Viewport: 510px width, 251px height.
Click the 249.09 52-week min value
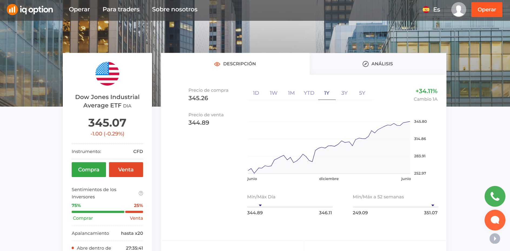pos(360,213)
